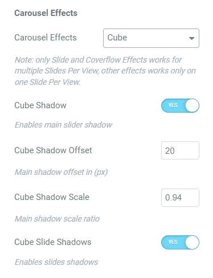This screenshot has width=213, height=278.
Task: Click the white knob on Cube Shadow toggle
Action: 192,105
